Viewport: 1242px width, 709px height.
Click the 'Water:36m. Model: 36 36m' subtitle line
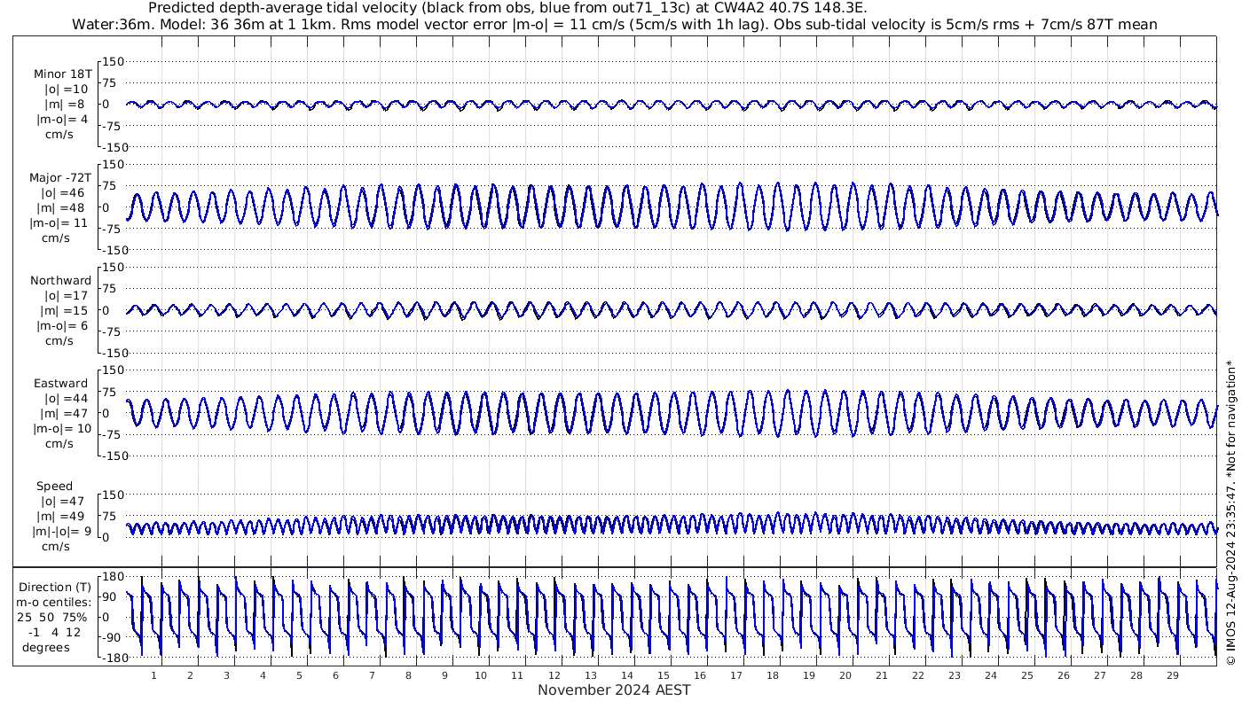[x=615, y=24]
